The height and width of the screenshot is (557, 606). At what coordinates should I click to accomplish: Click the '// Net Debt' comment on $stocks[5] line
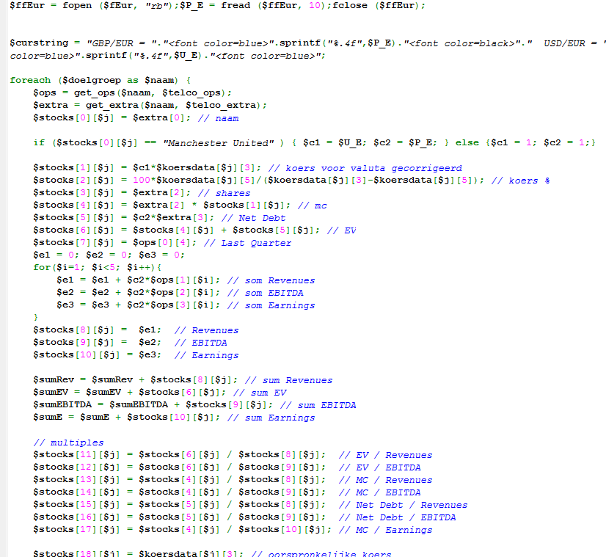coord(254,218)
